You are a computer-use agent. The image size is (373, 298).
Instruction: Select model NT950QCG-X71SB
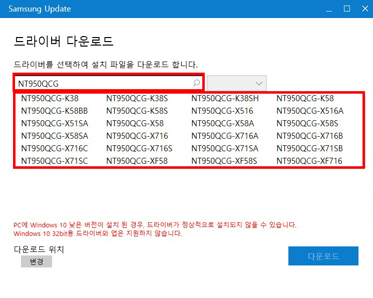click(x=310, y=149)
